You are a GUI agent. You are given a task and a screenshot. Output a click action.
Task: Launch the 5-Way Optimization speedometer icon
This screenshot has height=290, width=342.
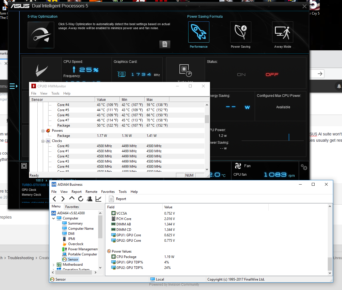(41, 35)
